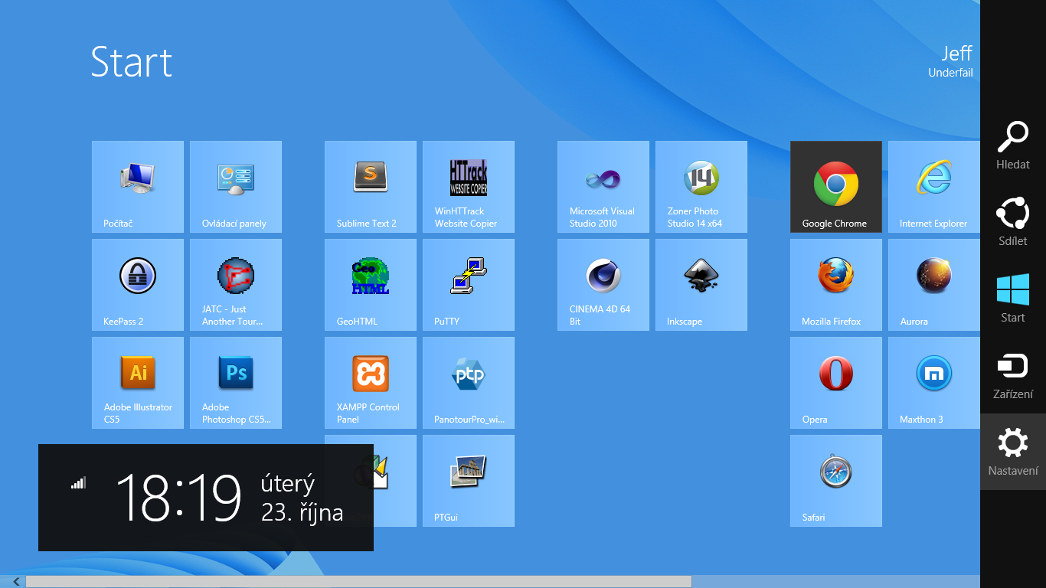Screen dimensions: 1046x588
Task: Click the Jeff user account name
Action: point(956,54)
